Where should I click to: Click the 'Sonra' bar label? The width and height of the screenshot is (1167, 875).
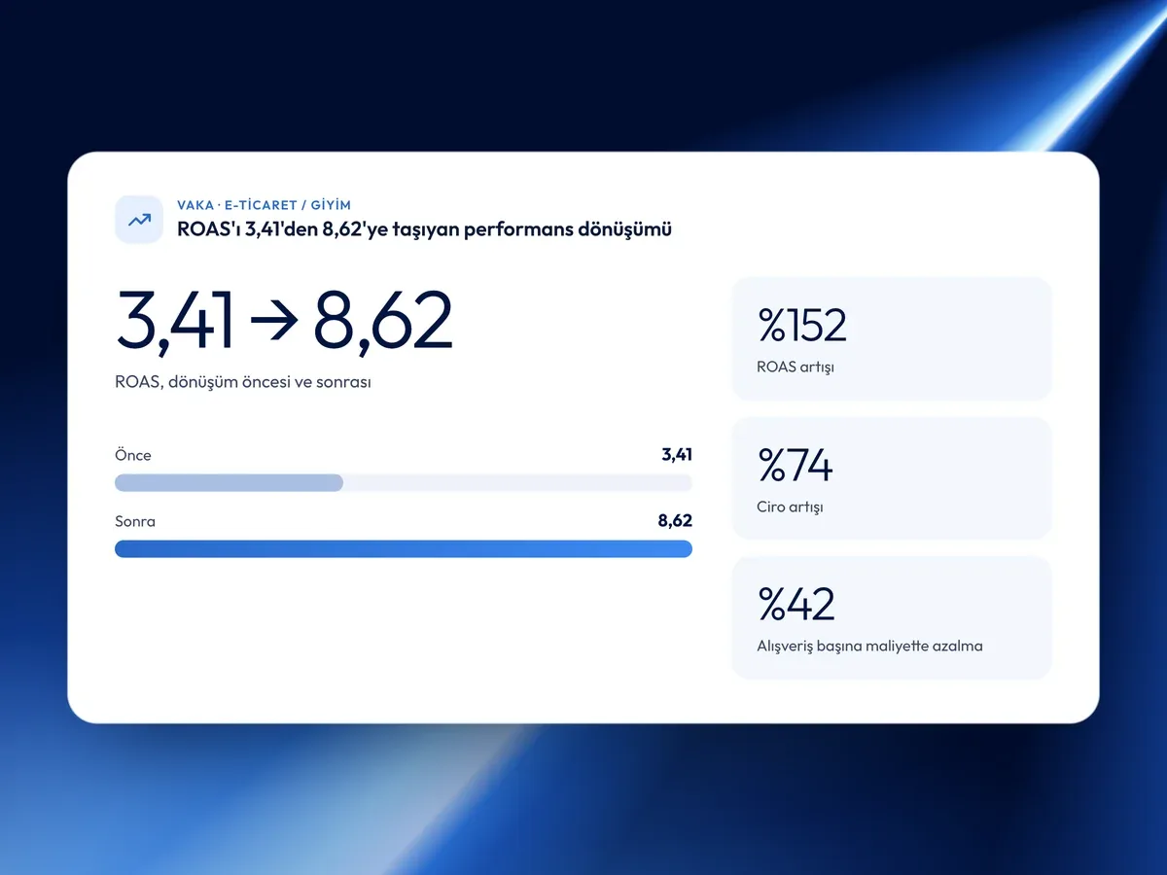tap(135, 521)
